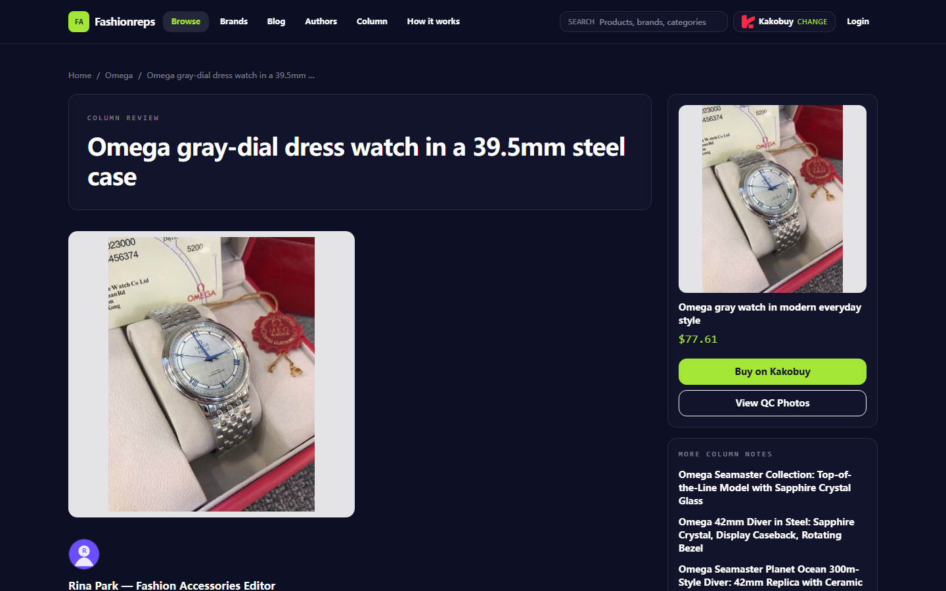
Task: Open the How it works page
Action: (434, 22)
